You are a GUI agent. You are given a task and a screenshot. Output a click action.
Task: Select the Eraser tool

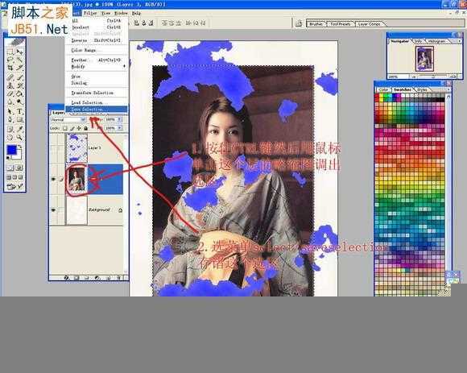tap(10, 94)
